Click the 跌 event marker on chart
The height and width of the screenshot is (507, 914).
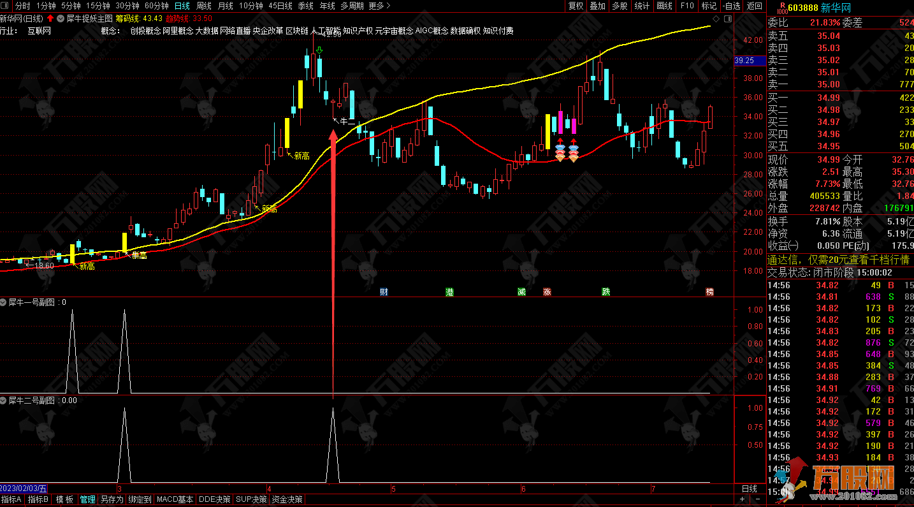pos(606,292)
